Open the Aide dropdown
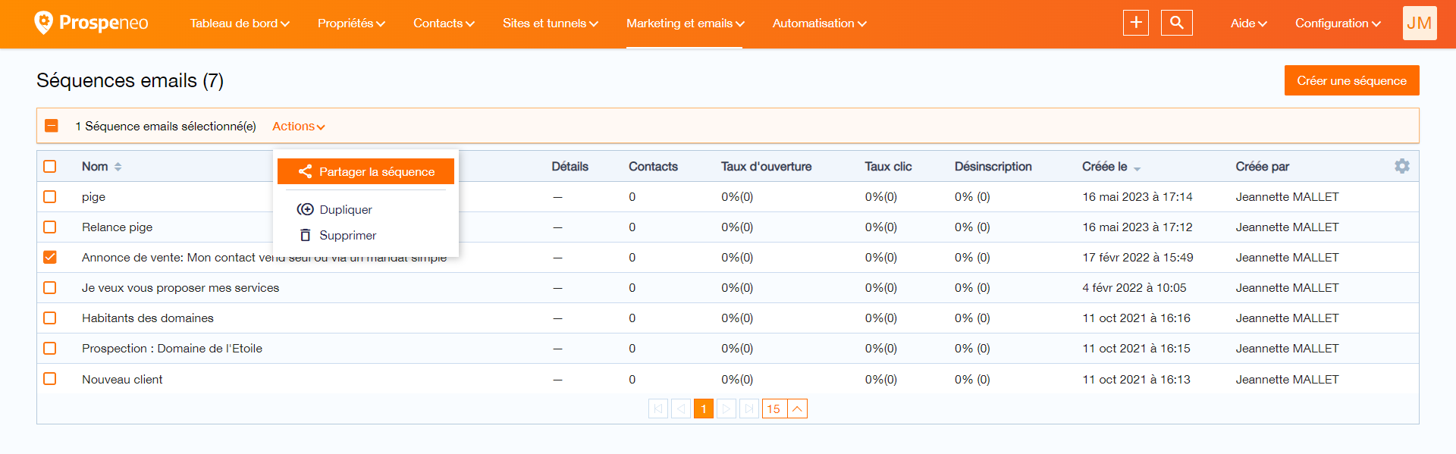The width and height of the screenshot is (1456, 454). pyautogui.click(x=1248, y=23)
